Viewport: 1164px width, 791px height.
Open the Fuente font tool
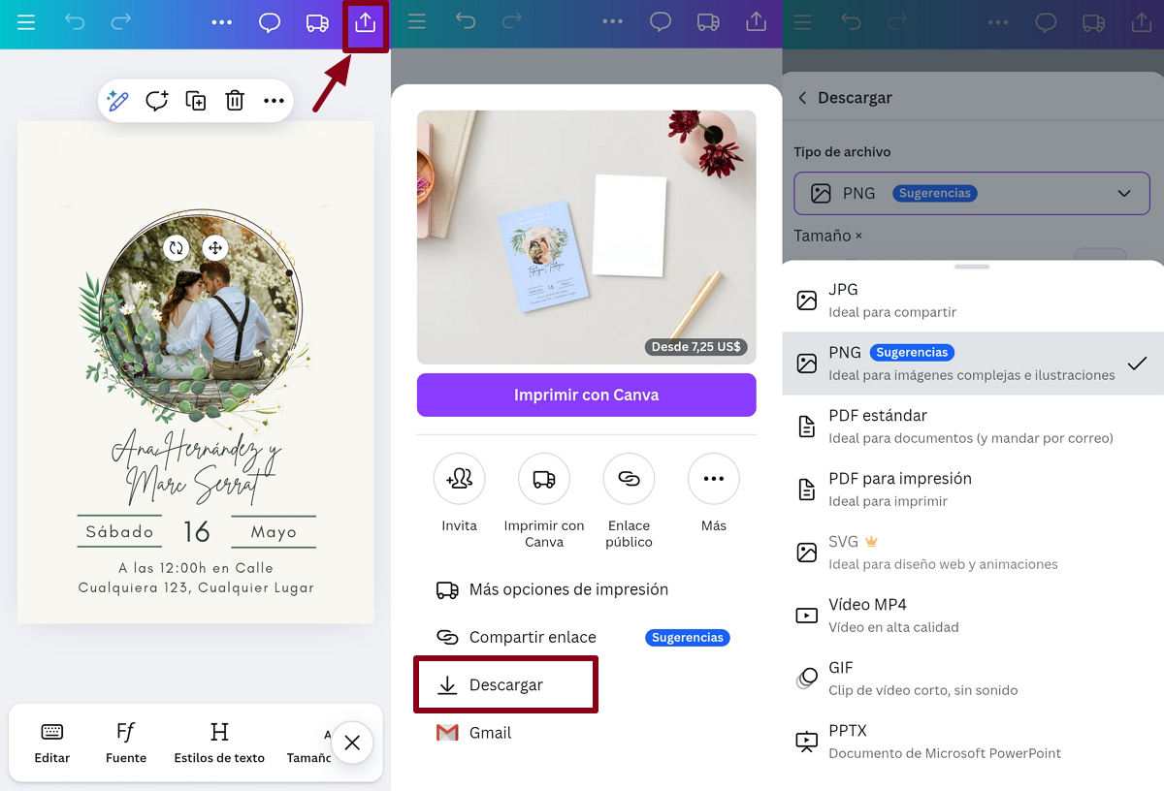[x=126, y=744]
